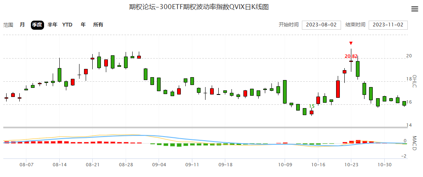Click the 10-30 x-axis date label
423x177 pixels.
click(384, 165)
